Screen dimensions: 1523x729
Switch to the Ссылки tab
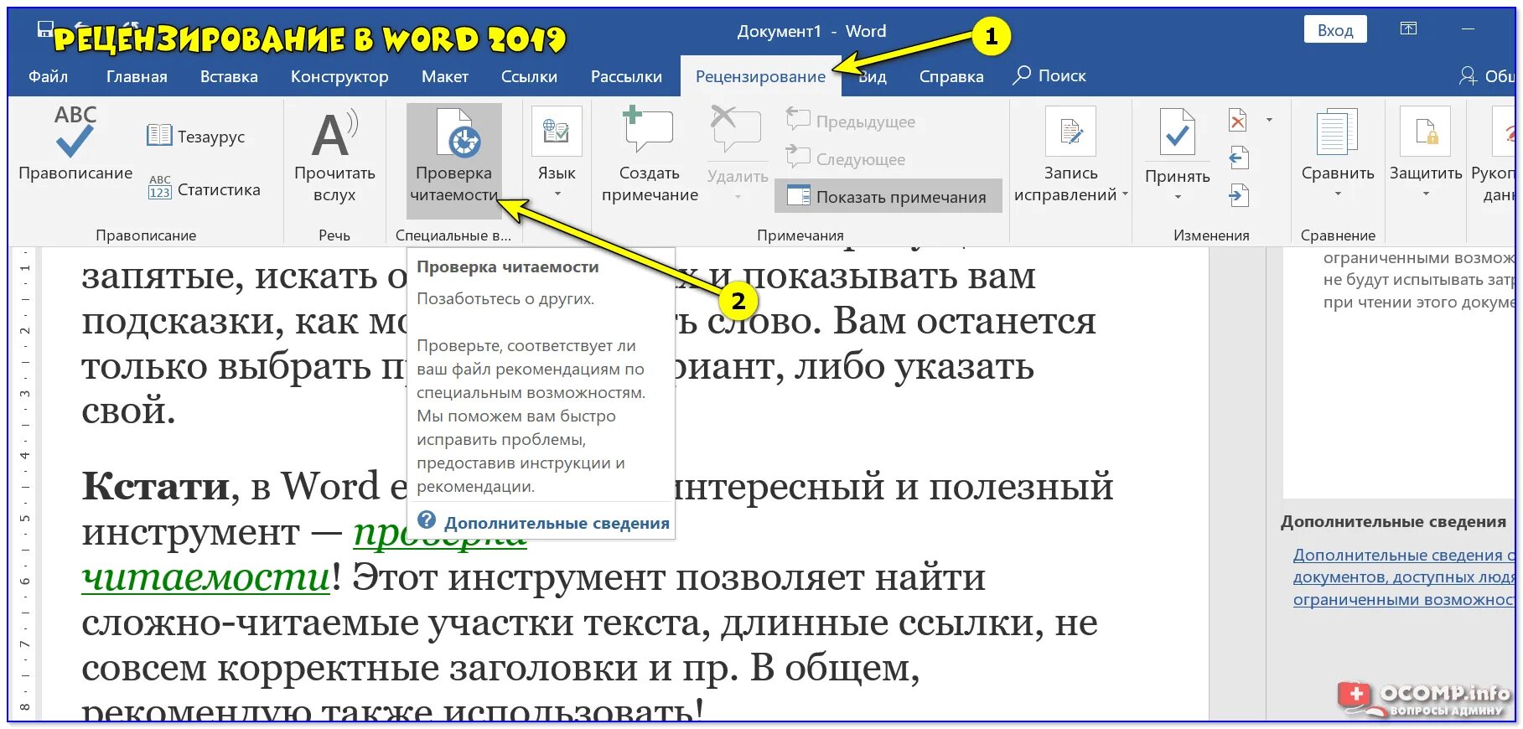[529, 76]
